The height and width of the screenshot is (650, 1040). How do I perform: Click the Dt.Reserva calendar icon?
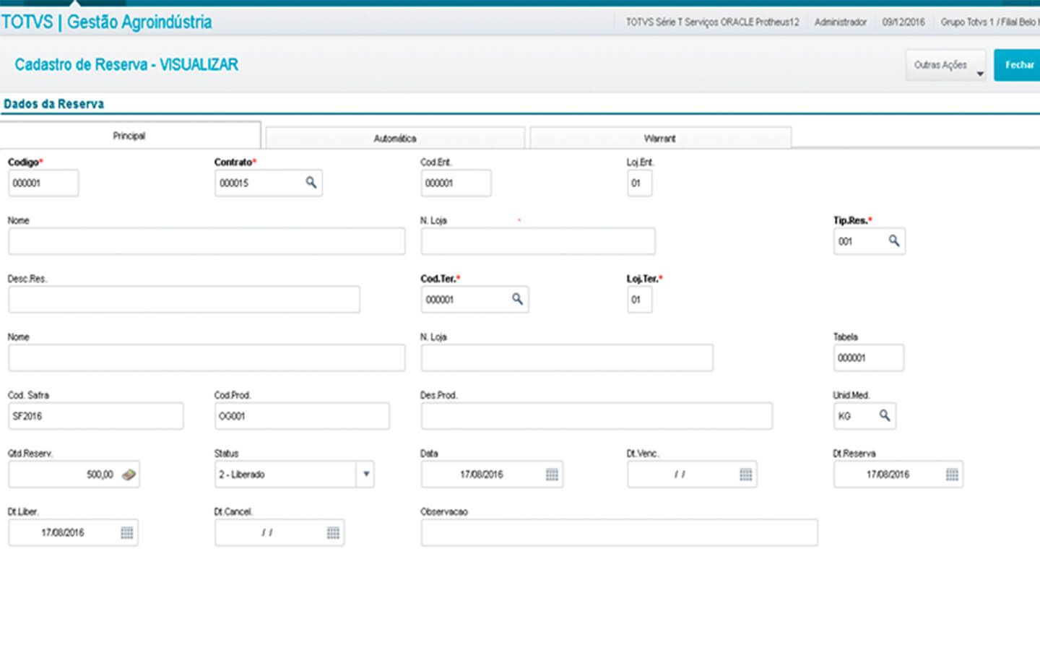952,474
